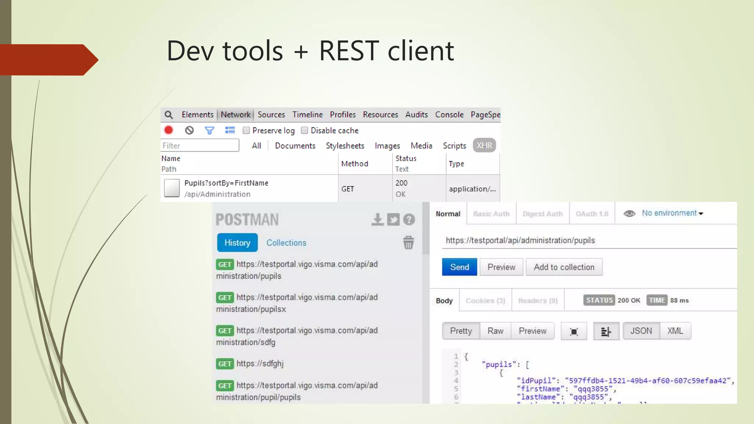
Task: Click the network Filter text field
Action: (x=200, y=145)
